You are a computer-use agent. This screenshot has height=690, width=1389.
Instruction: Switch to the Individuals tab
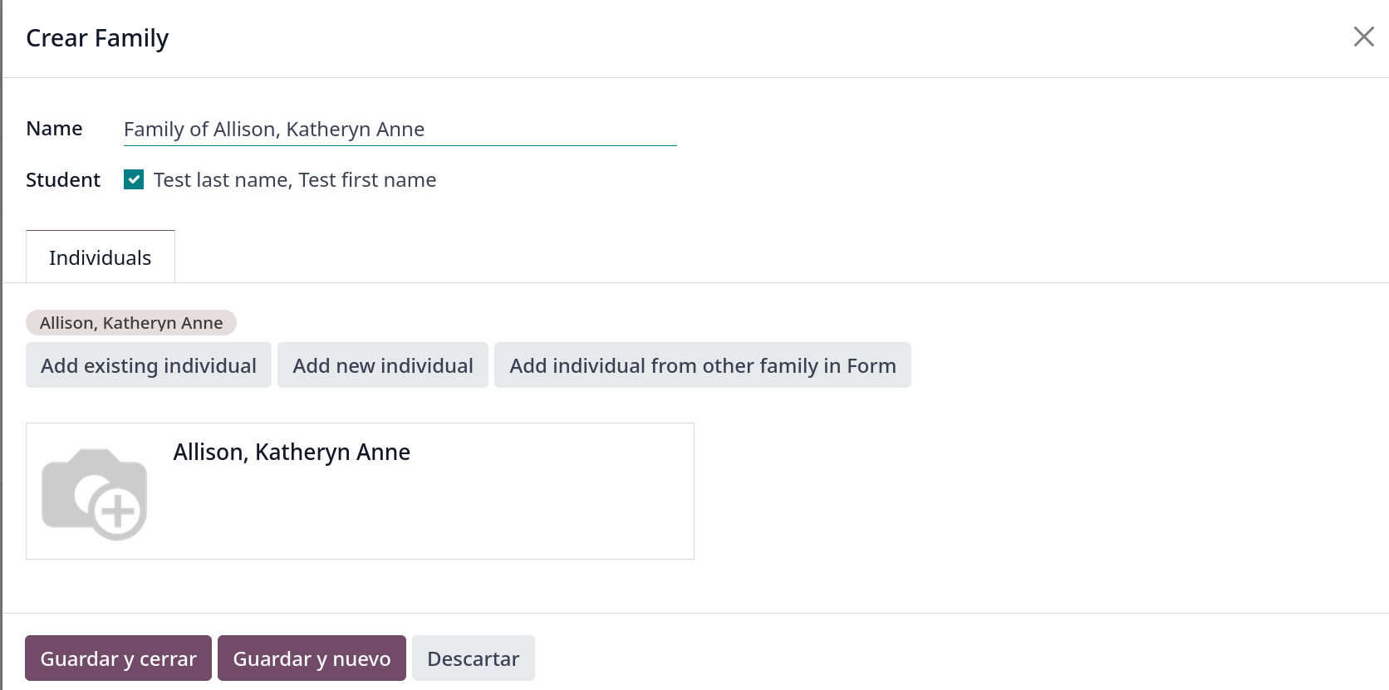click(x=101, y=257)
